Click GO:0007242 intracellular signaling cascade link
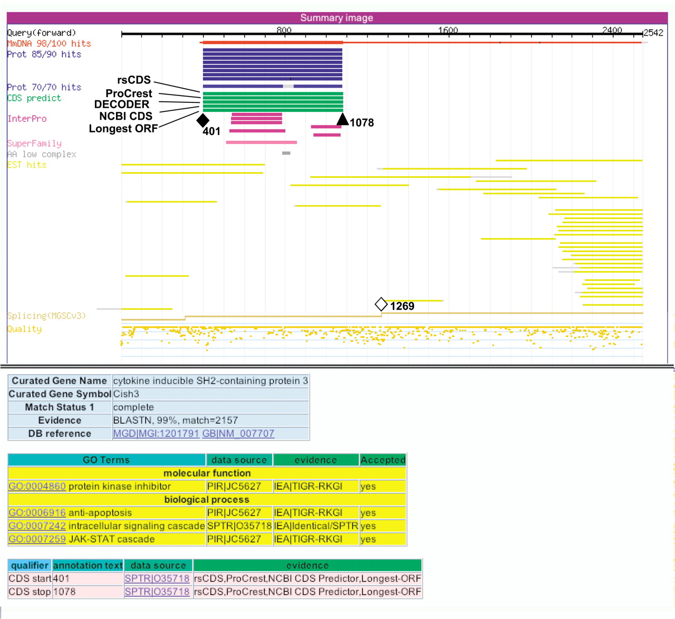The image size is (675, 619). tap(37, 526)
